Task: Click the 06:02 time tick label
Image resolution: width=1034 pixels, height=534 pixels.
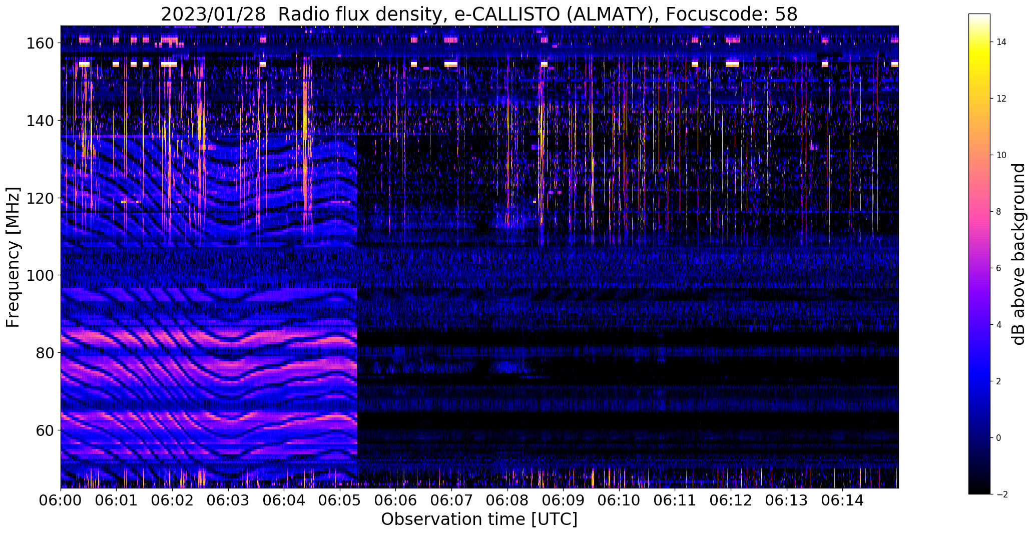Action: point(172,500)
